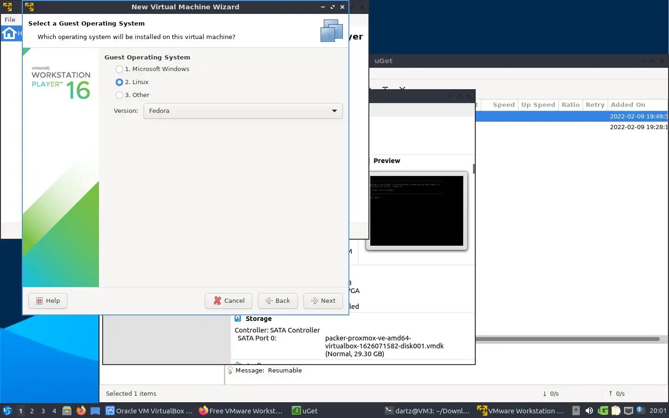Click the 20:01 taskbar clock
This screenshot has height=418, width=669.
658,411
